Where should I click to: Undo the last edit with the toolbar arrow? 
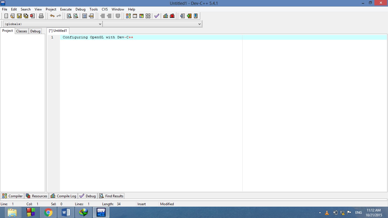tap(52, 16)
